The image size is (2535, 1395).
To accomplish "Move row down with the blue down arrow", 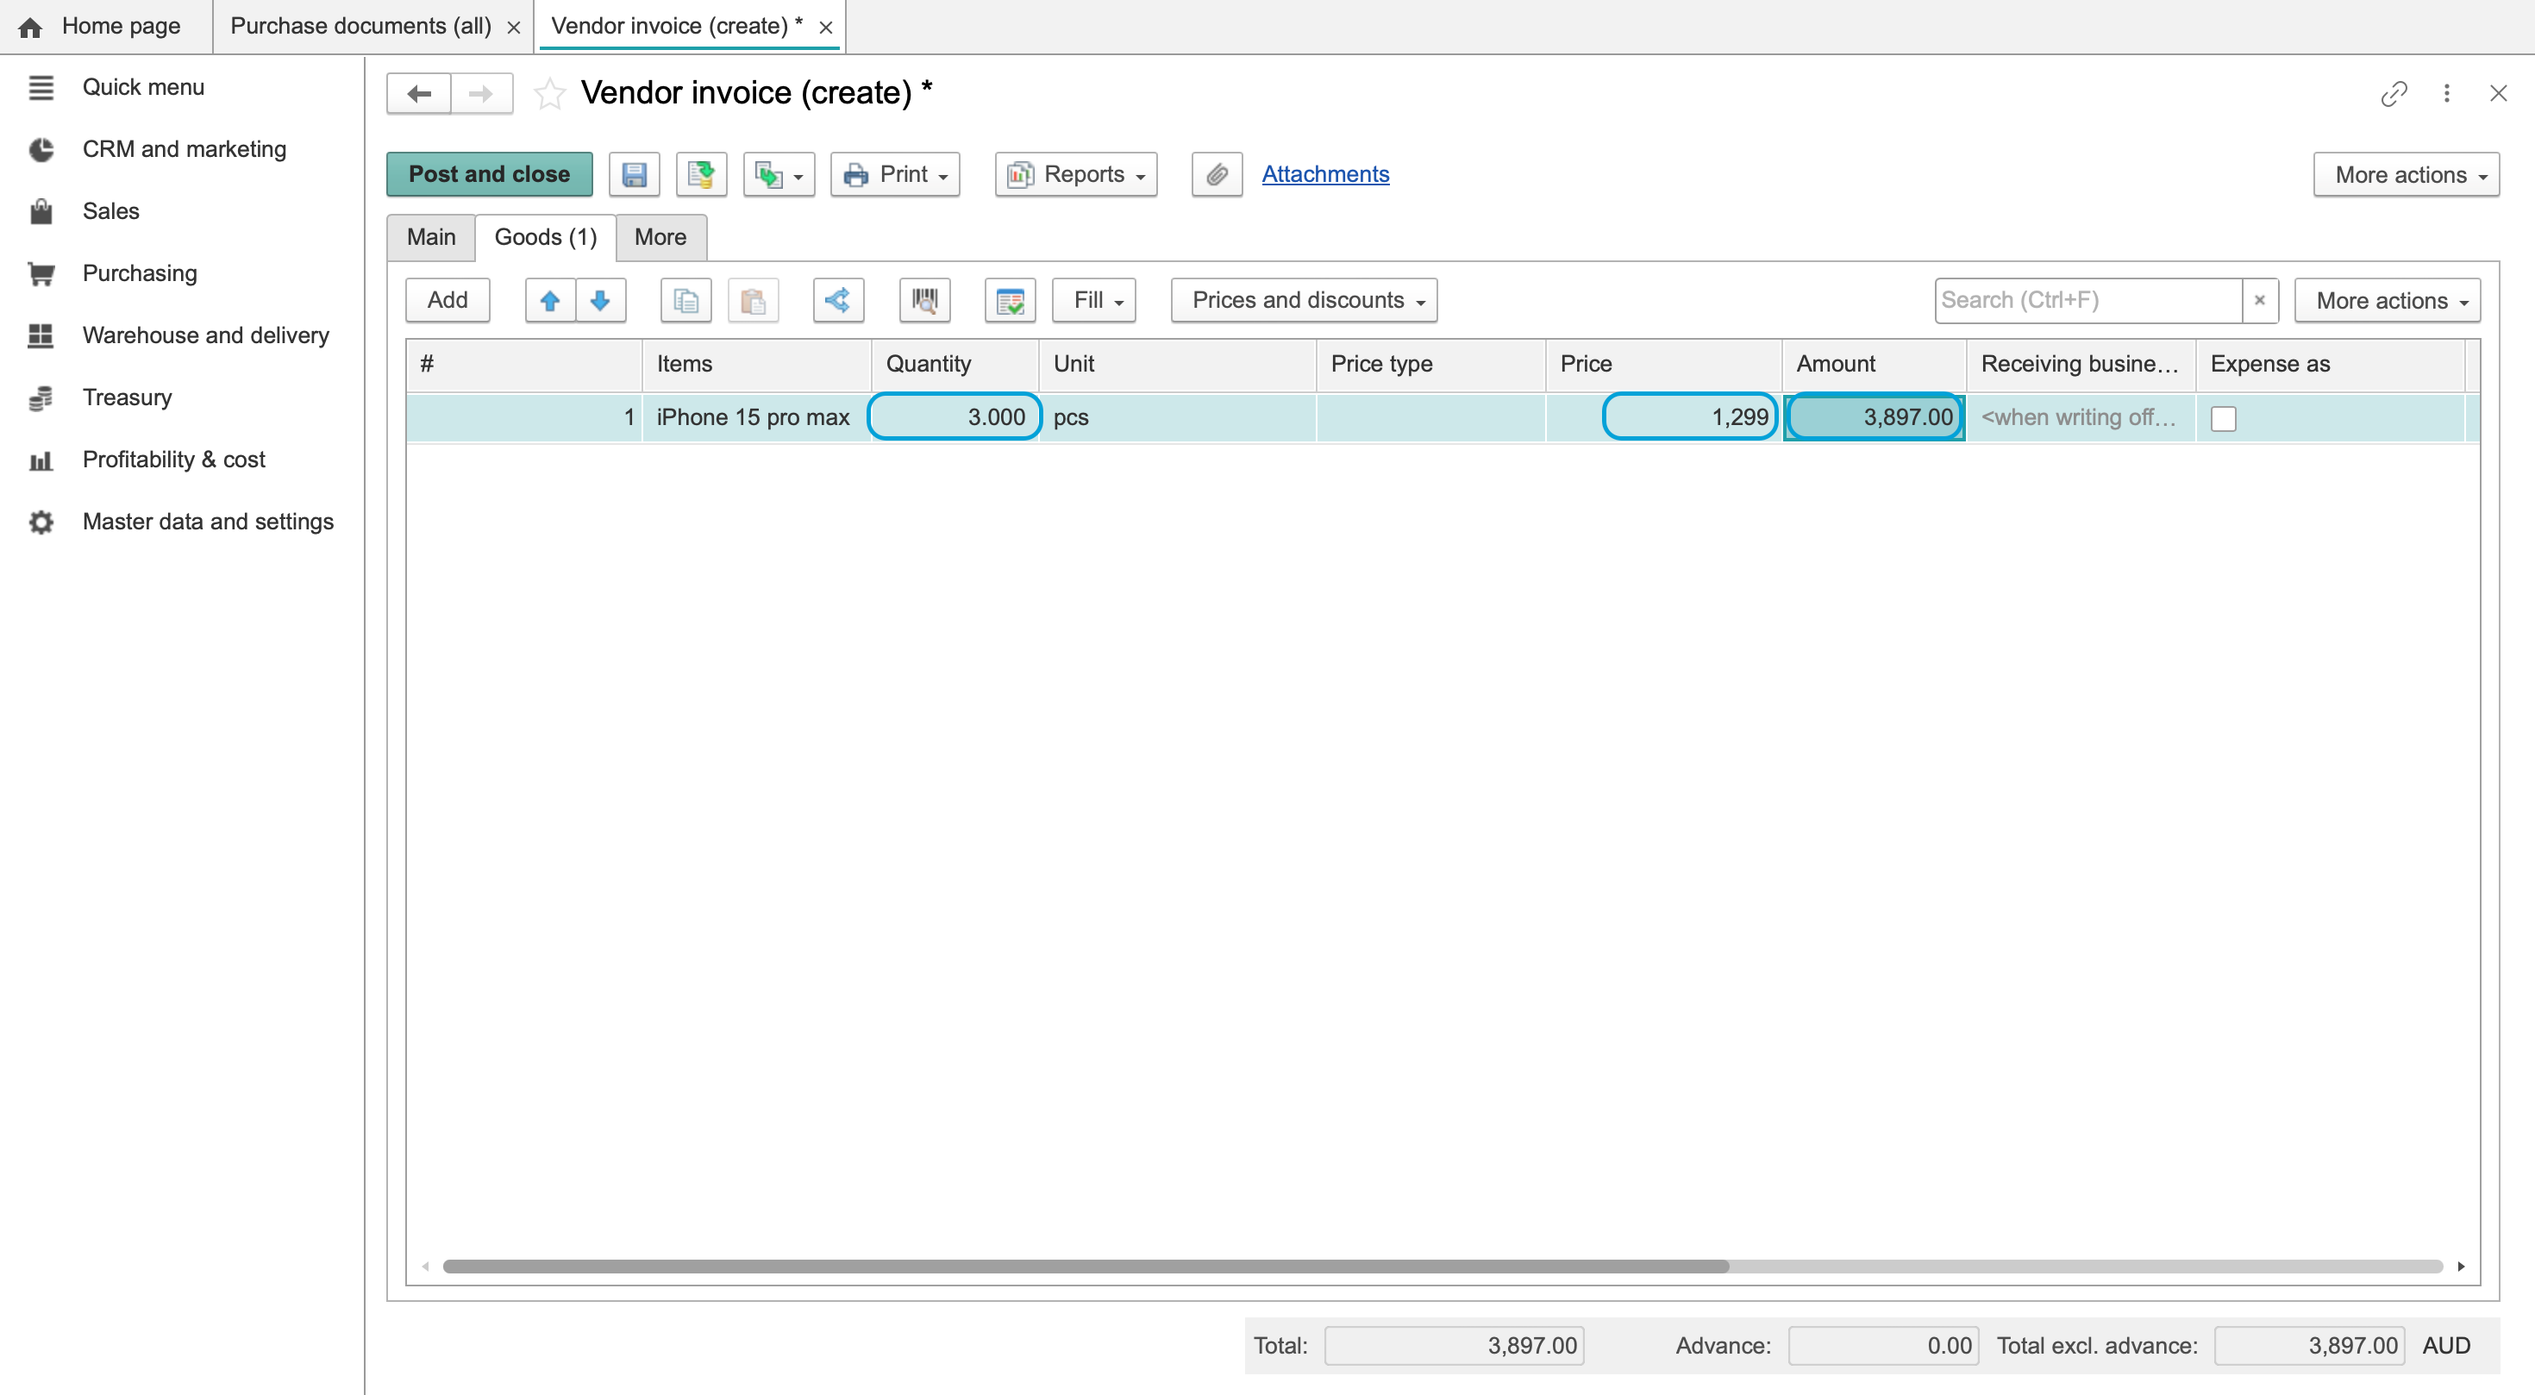I will tap(600, 300).
